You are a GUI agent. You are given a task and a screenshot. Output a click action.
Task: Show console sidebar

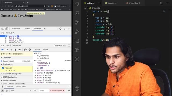point(2,91)
